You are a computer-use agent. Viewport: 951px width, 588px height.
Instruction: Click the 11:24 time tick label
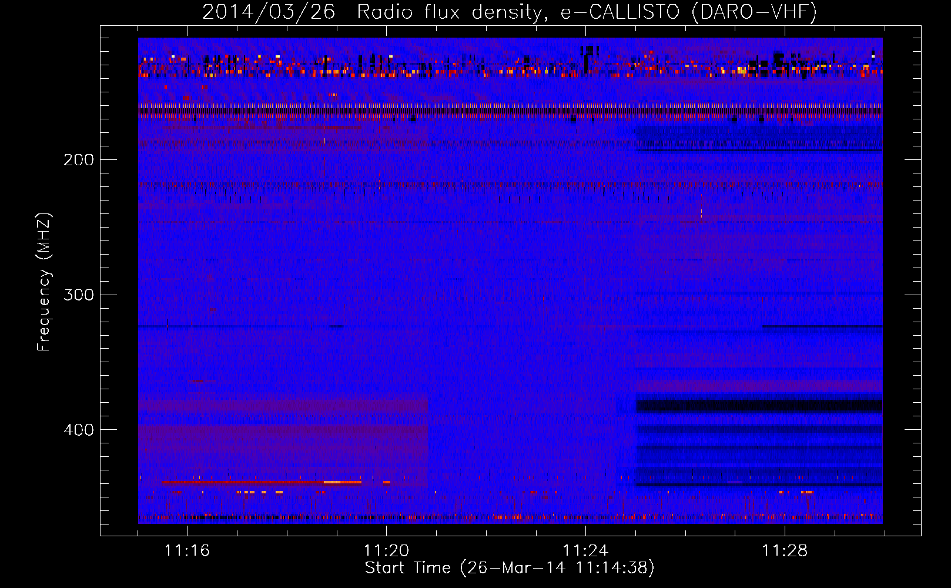point(585,550)
